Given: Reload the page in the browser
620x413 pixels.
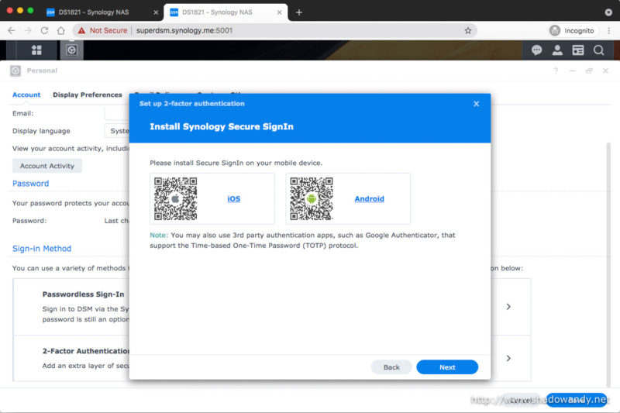Looking at the screenshot, I should pyautogui.click(x=44, y=30).
